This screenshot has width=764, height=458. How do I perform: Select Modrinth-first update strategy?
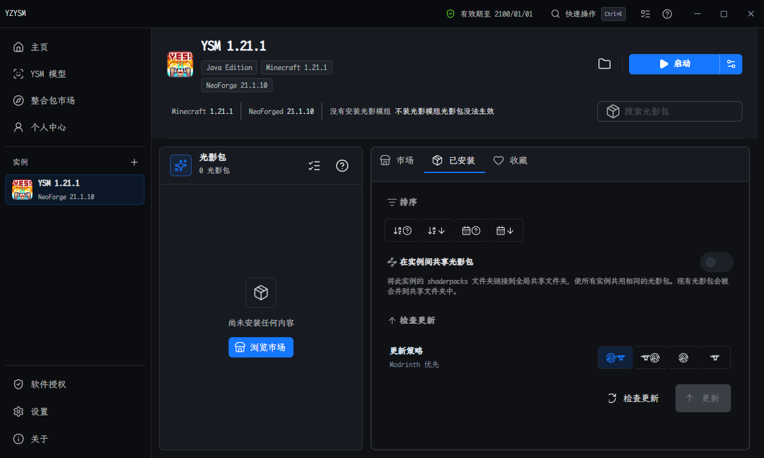coord(615,357)
